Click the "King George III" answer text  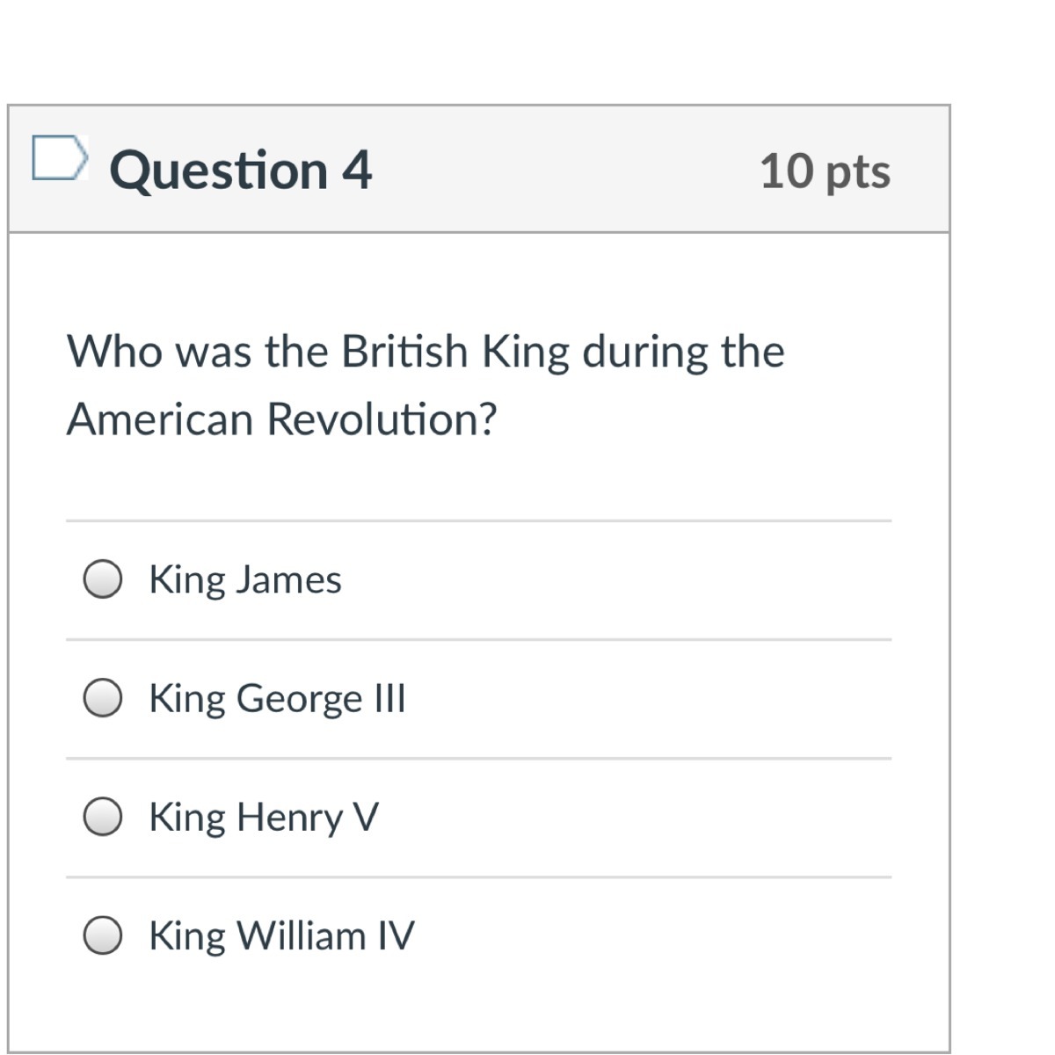(277, 698)
